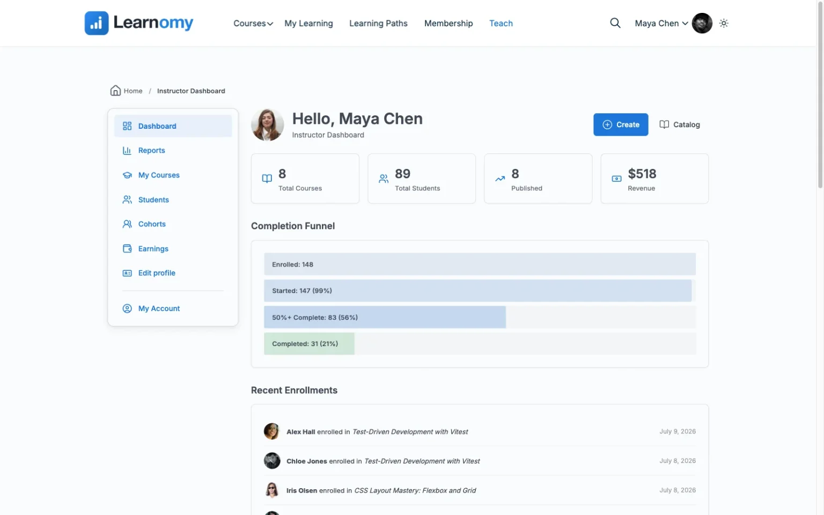Click the Started: 147 (99%) funnel bar
Viewport: 824px width, 515px height.
pos(477,291)
